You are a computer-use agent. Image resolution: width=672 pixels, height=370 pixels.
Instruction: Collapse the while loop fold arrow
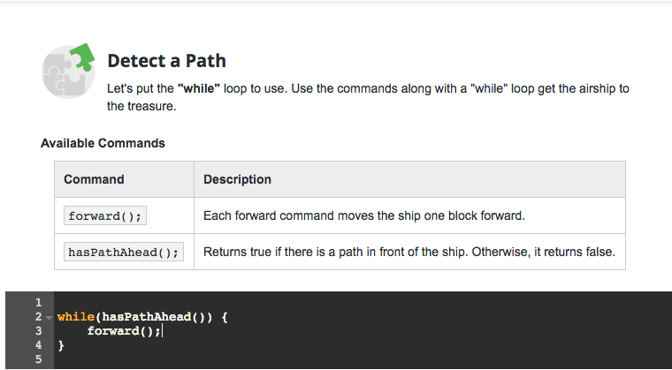coord(49,316)
